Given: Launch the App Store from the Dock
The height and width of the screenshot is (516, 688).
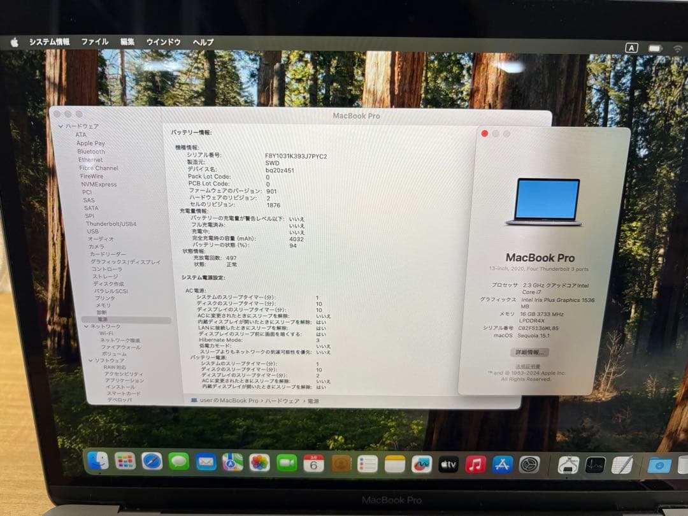Looking at the screenshot, I should (502, 464).
